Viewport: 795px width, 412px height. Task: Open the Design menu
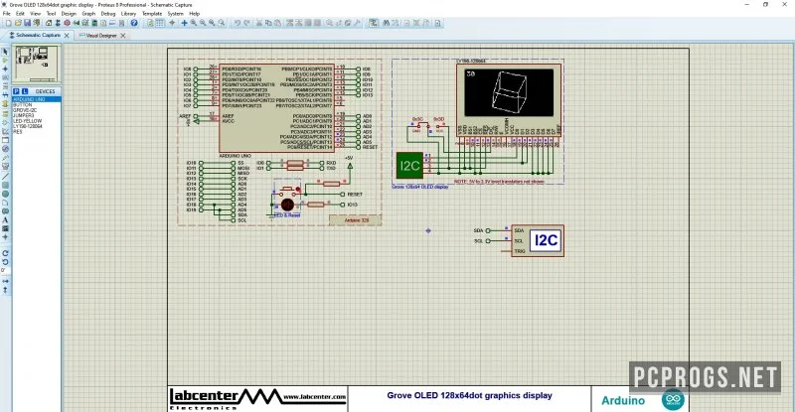tap(69, 14)
